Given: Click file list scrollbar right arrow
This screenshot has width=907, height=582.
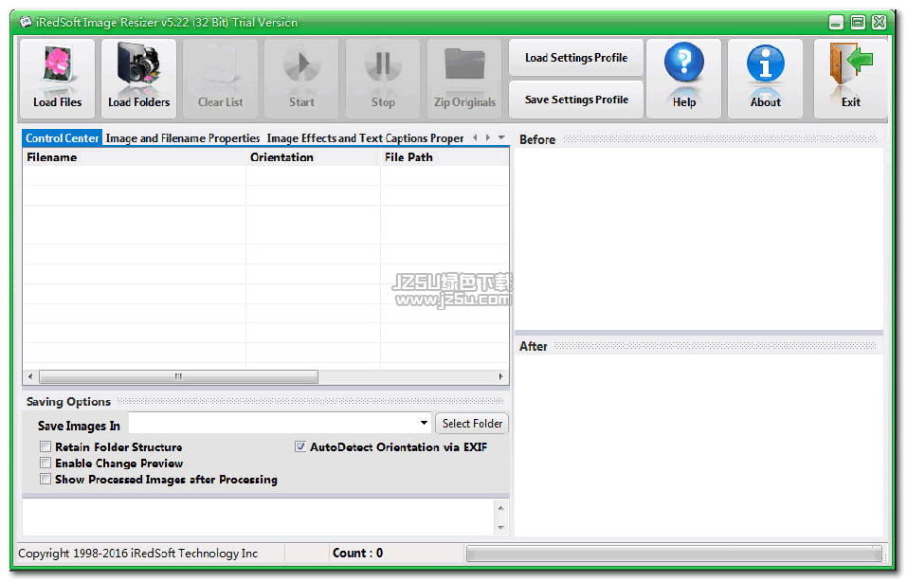Looking at the screenshot, I should pos(501,376).
